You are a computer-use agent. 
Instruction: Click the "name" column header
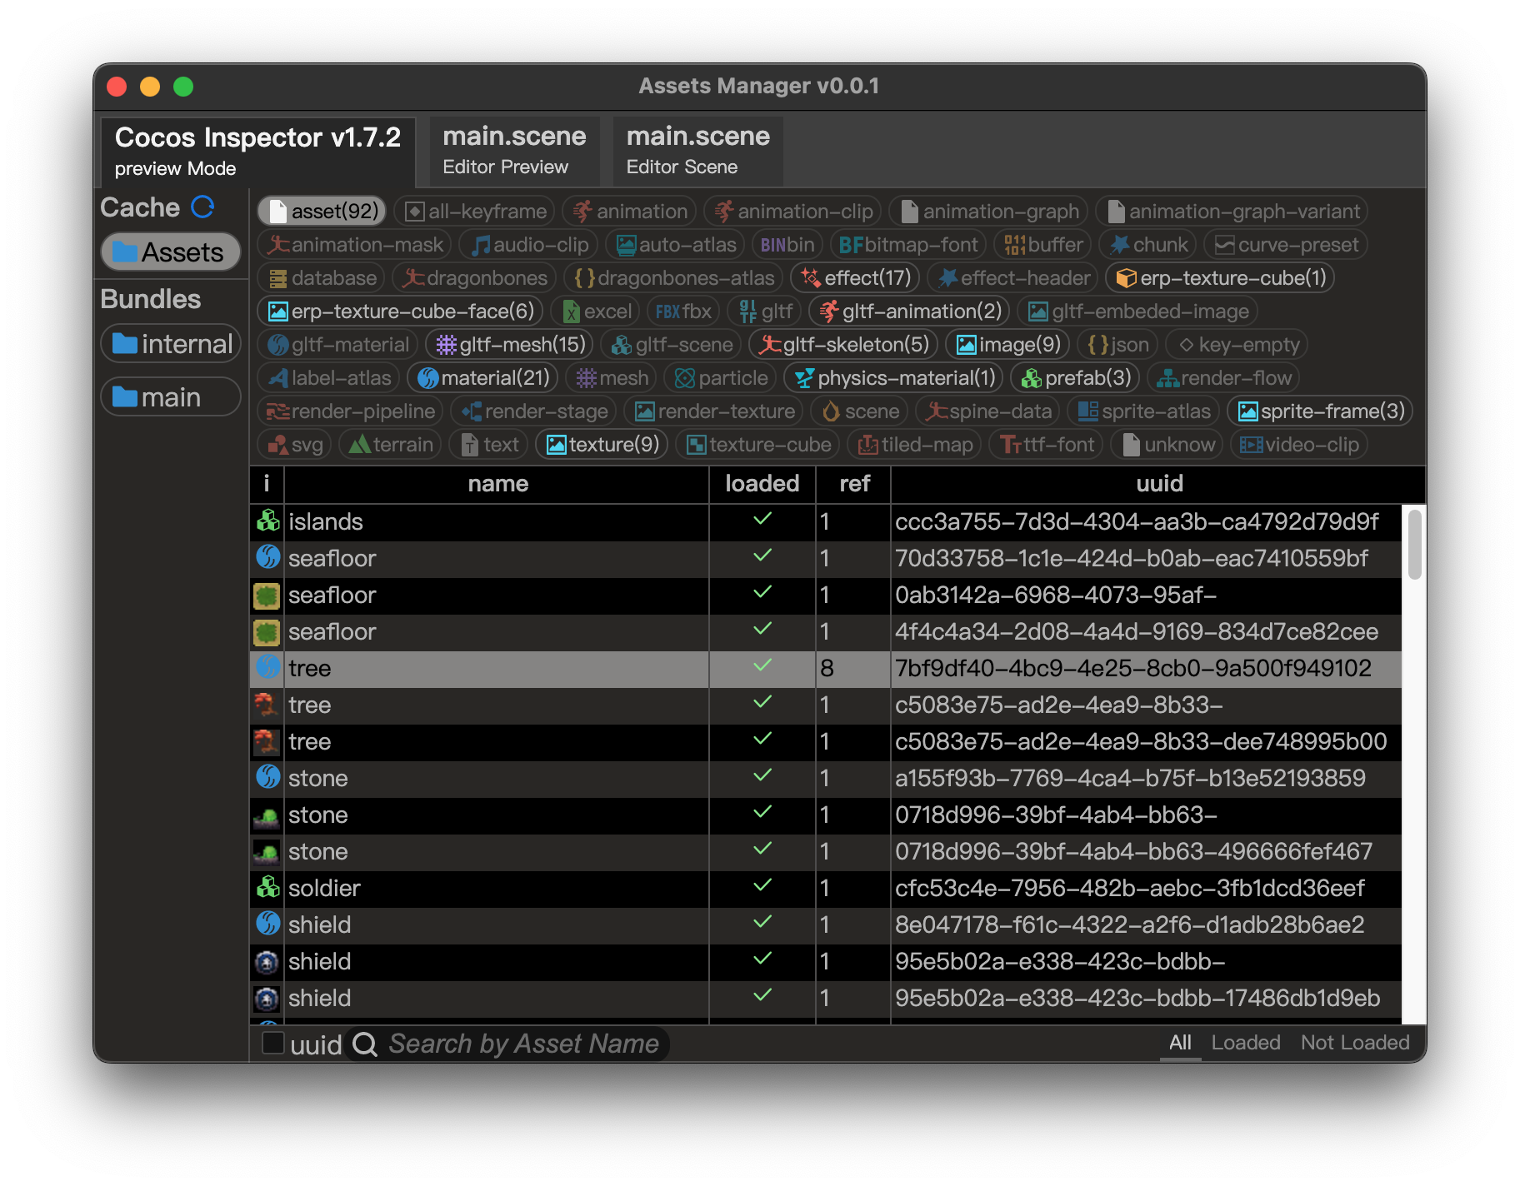(497, 484)
